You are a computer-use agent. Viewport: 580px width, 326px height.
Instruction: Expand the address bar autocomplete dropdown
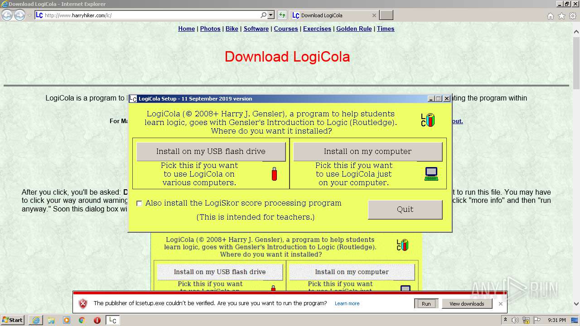[271, 15]
